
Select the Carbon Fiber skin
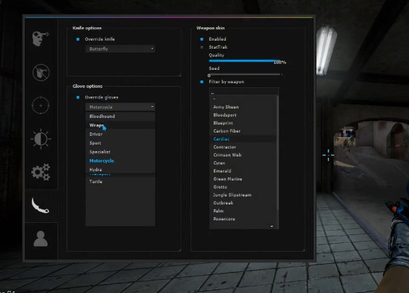[x=243, y=131]
